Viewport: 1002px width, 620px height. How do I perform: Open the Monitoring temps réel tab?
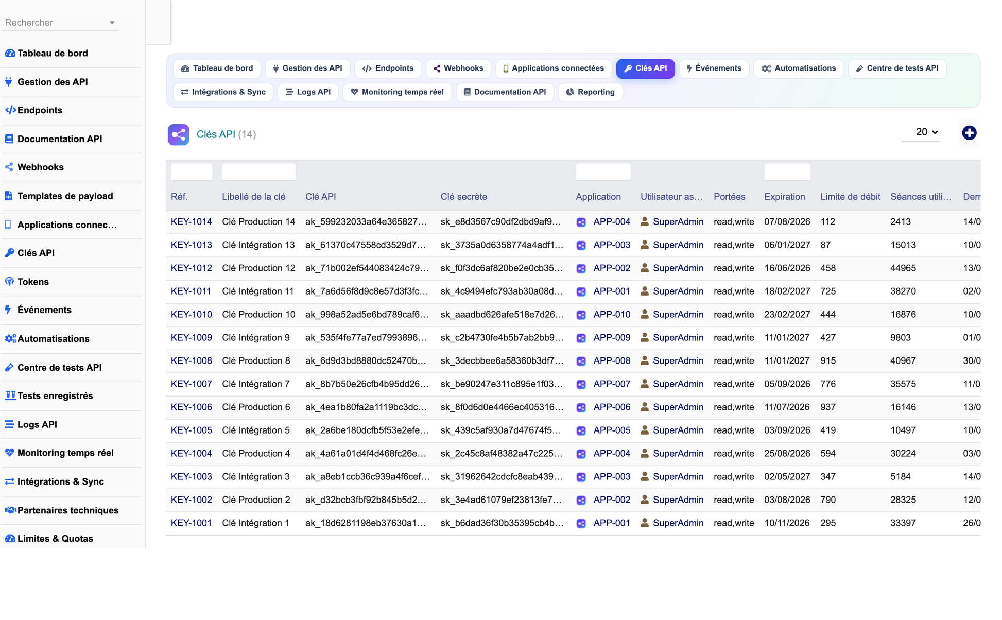[397, 92]
